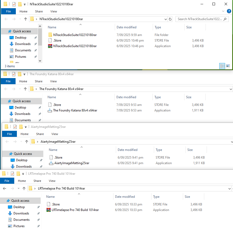Open Pictures in LRTimelapse window sidebar
Screen dimensions: 233x229
[19, 226]
